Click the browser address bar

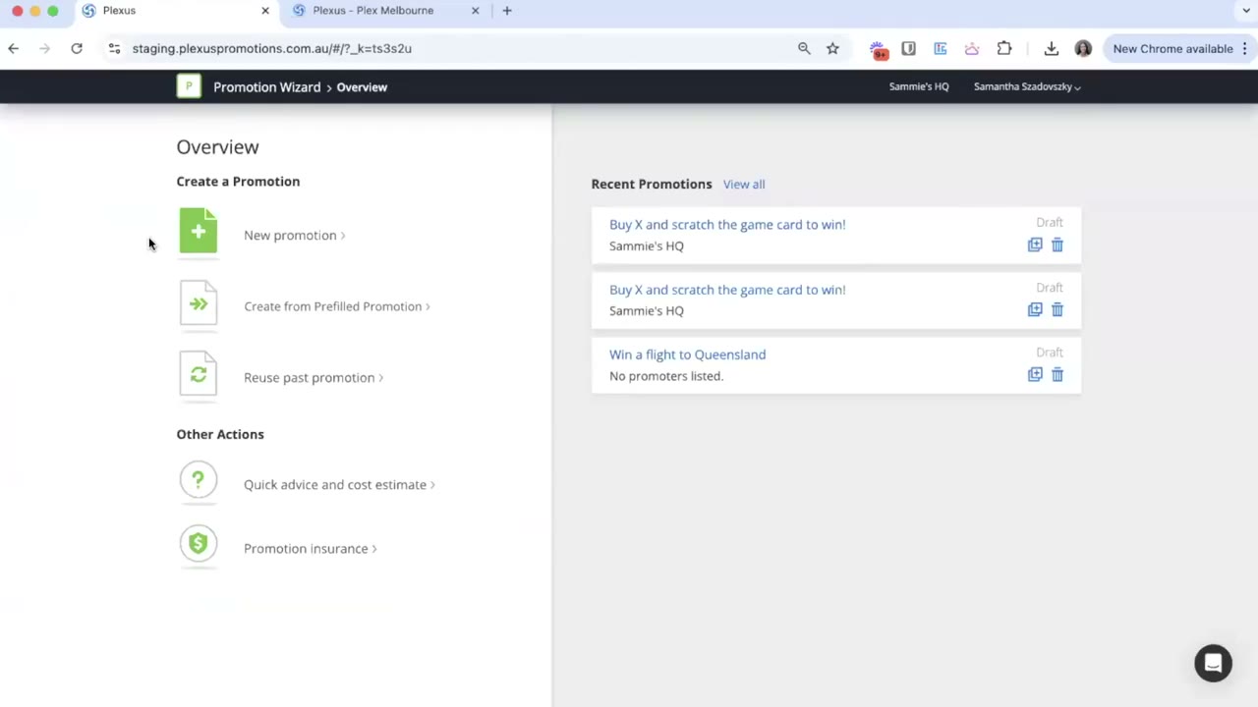click(452, 48)
